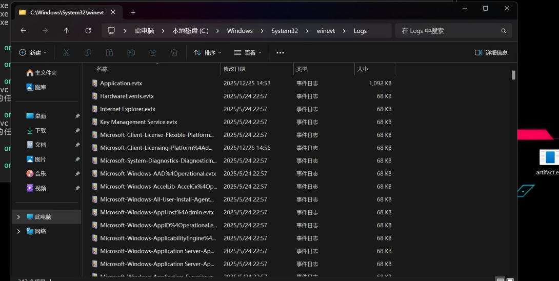Navigate back to previous folder
The image size is (559, 281).
[x=23, y=31]
